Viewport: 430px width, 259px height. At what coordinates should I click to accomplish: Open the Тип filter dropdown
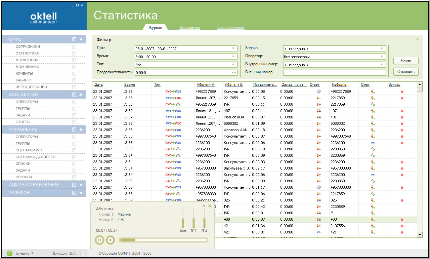coord(233,65)
